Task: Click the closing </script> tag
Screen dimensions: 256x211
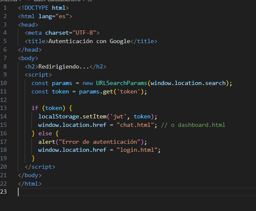Action: (x=40, y=167)
